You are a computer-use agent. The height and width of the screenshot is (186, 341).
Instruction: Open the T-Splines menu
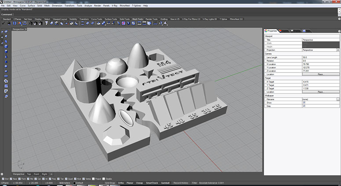(x=136, y=6)
